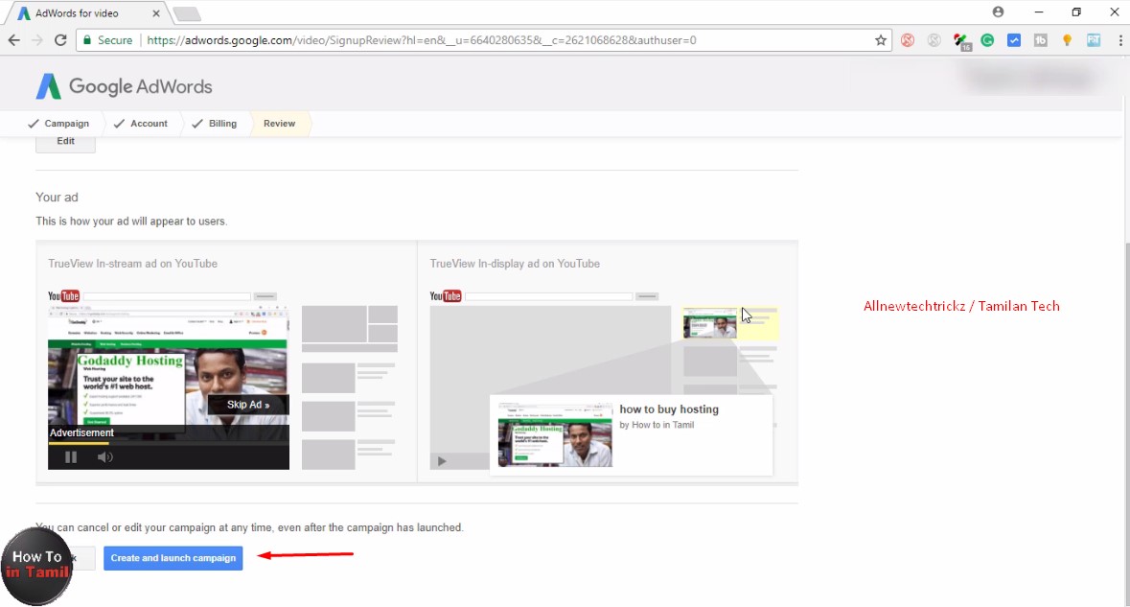The width and height of the screenshot is (1130, 607).
Task: Click the Skip Ad button
Action: 248,405
